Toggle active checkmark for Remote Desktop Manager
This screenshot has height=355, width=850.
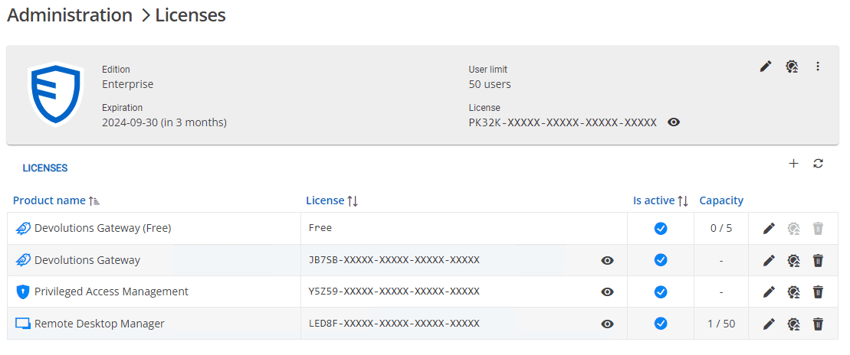[x=660, y=324]
